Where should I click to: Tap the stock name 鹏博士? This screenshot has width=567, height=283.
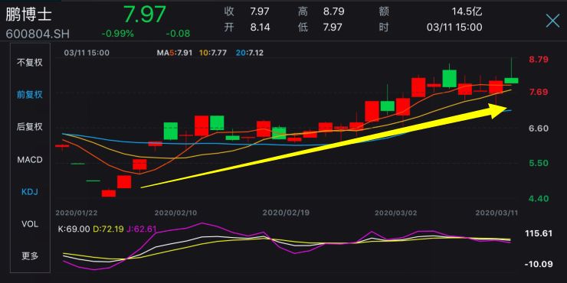[28, 15]
